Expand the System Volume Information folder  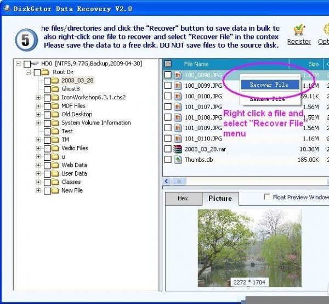[38, 123]
